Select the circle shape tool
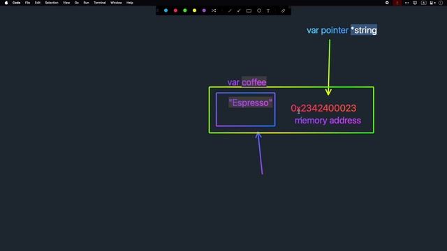The image size is (447, 251). (x=259, y=10)
